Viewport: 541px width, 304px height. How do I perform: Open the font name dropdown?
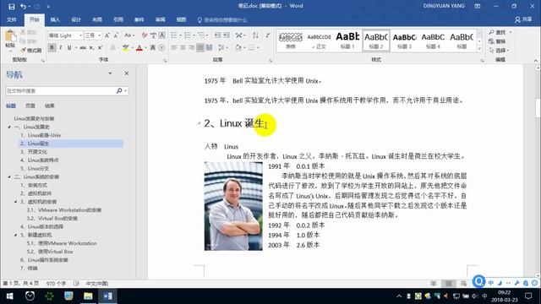81,35
